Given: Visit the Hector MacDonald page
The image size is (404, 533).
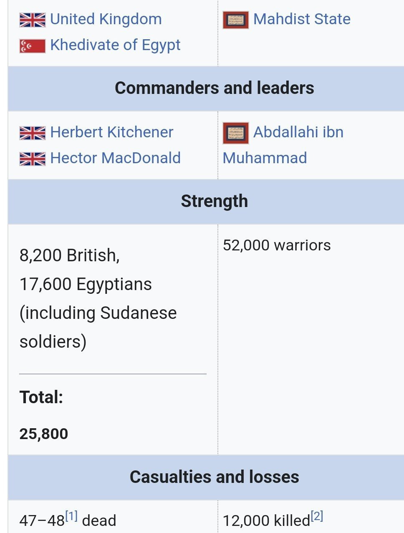Looking at the screenshot, I should click(115, 158).
